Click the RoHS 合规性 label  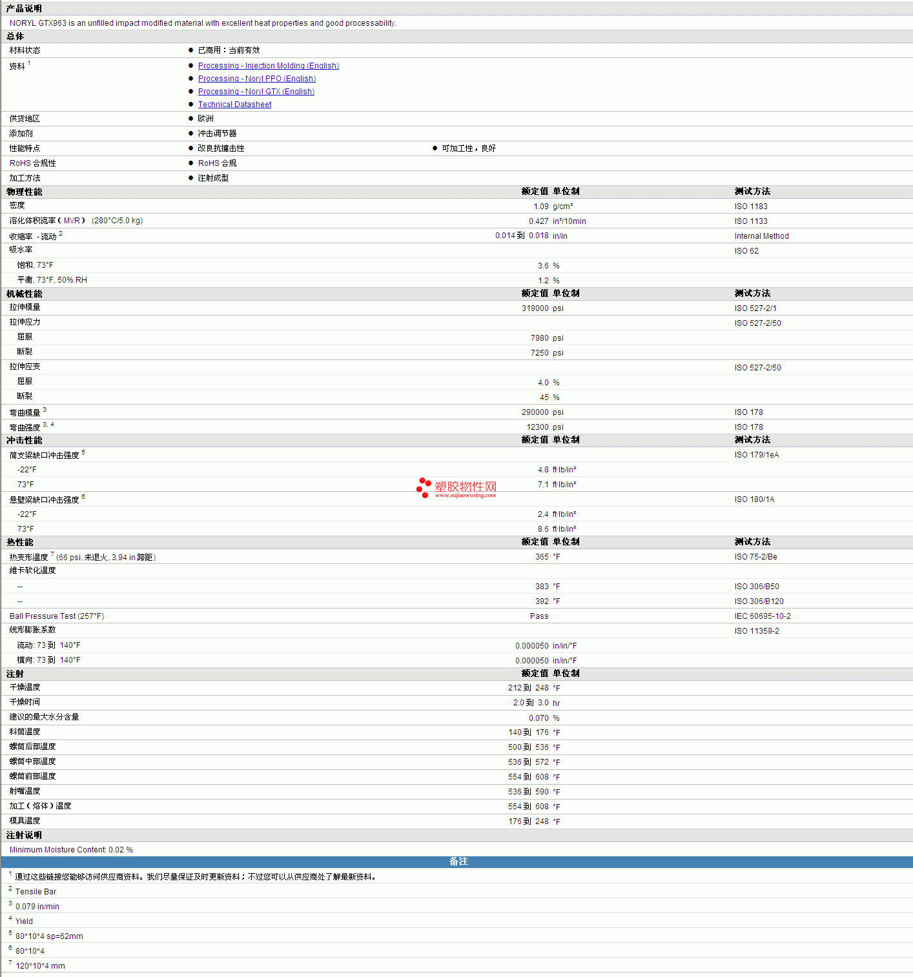coord(33,163)
